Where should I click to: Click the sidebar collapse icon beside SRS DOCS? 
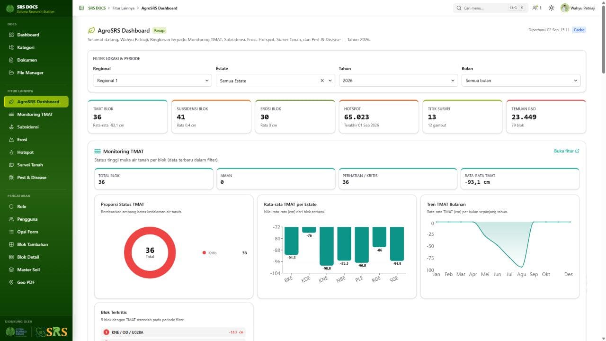(81, 8)
